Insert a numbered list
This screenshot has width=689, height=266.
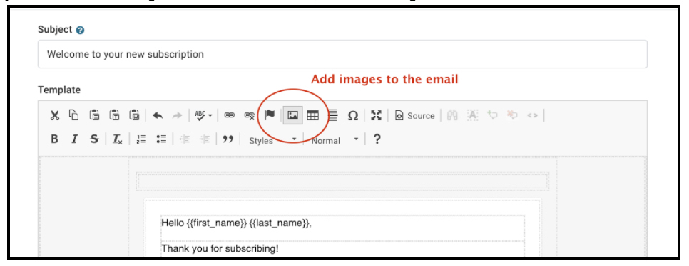[141, 139]
